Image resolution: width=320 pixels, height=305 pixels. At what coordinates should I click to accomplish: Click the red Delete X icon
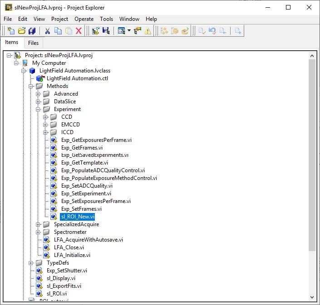tap(79, 31)
